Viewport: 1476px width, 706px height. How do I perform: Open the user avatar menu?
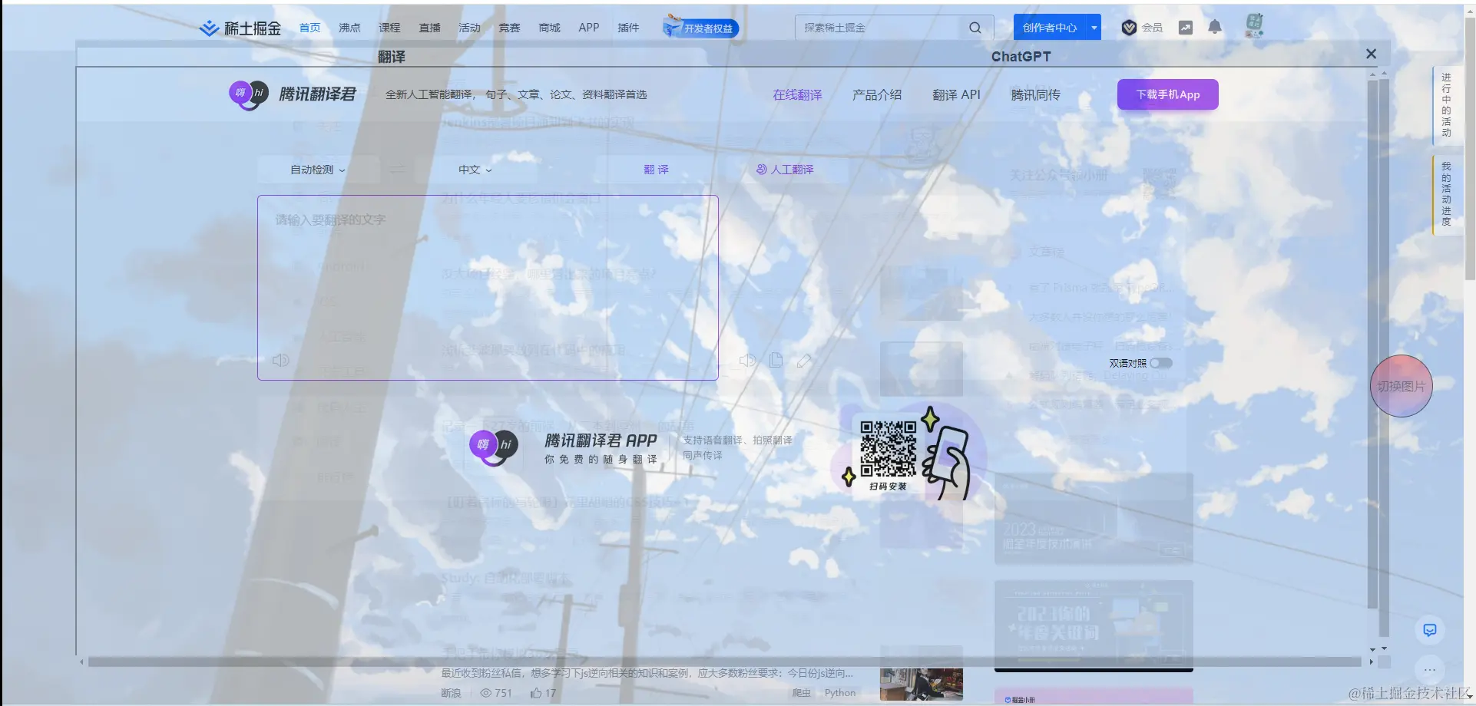click(x=1255, y=26)
